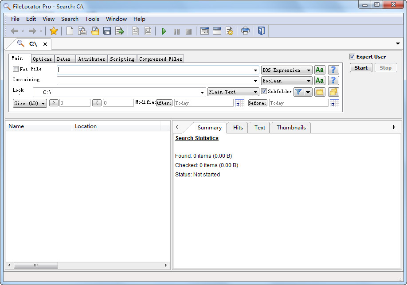Screen dimensions: 407x285
Task: Toggle the less-than size button
Action: click(97, 103)
